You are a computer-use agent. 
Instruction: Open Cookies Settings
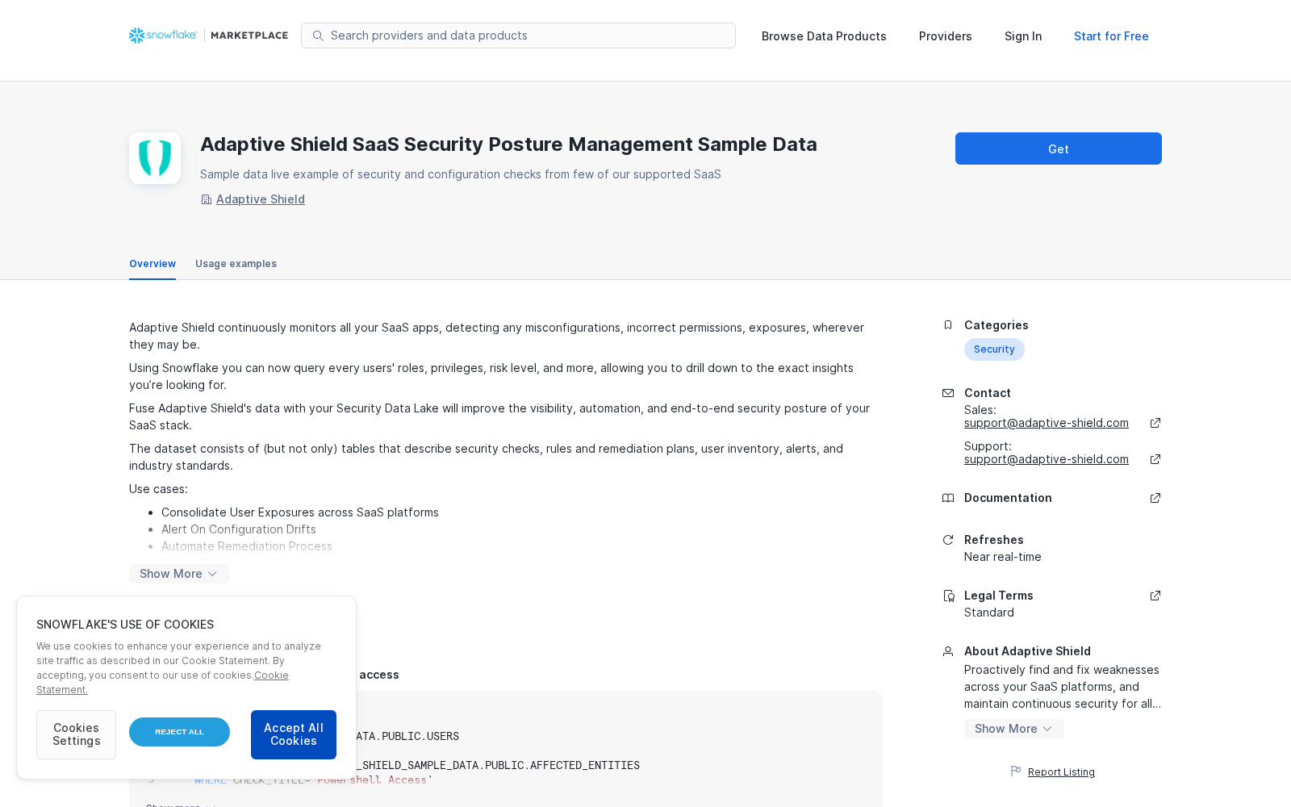(76, 734)
